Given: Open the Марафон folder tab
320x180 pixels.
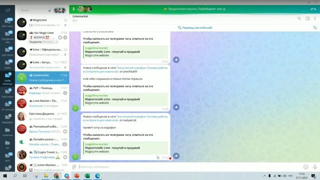Looking at the screenshot, I should click(x=7, y=119).
